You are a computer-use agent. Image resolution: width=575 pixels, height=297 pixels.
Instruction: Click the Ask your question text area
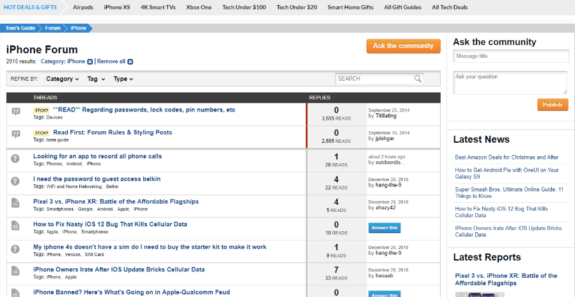tap(511, 83)
